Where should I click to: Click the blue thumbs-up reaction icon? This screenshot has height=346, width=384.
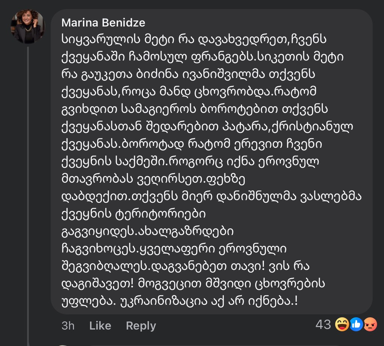click(356, 325)
